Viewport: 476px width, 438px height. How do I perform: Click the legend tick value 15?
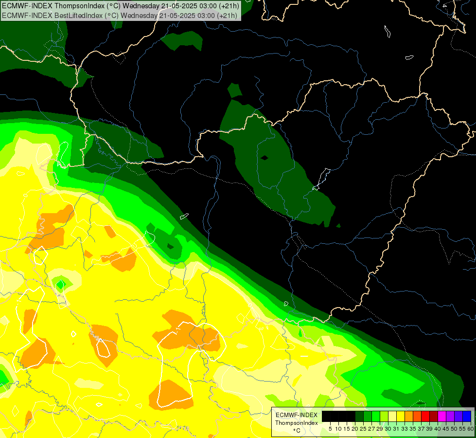(x=347, y=429)
